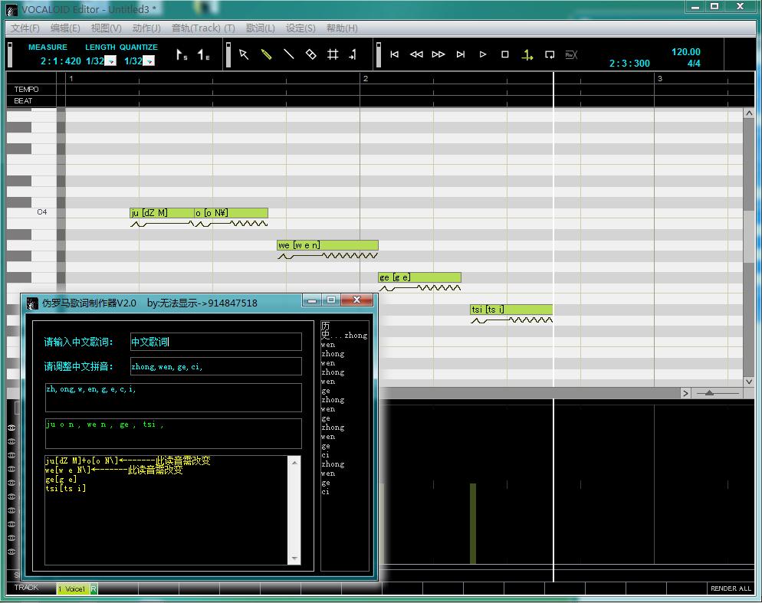This screenshot has width=762, height=603.
Task: Select the yellow pencil tool
Action: pyautogui.click(x=266, y=54)
